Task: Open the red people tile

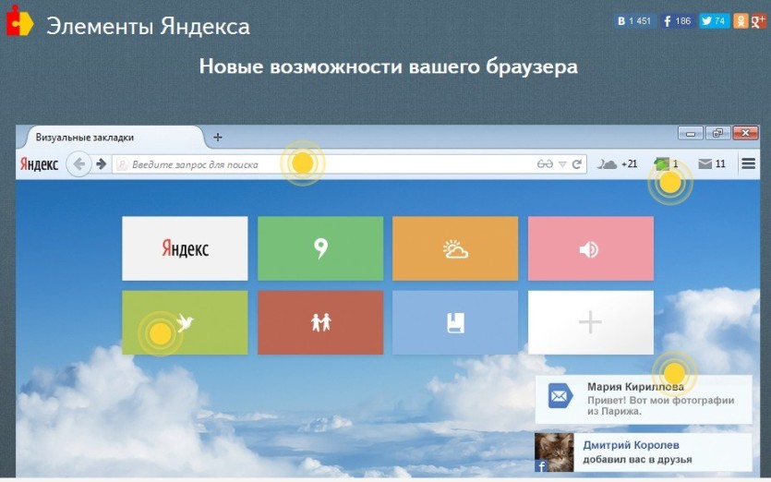Action: [x=320, y=322]
